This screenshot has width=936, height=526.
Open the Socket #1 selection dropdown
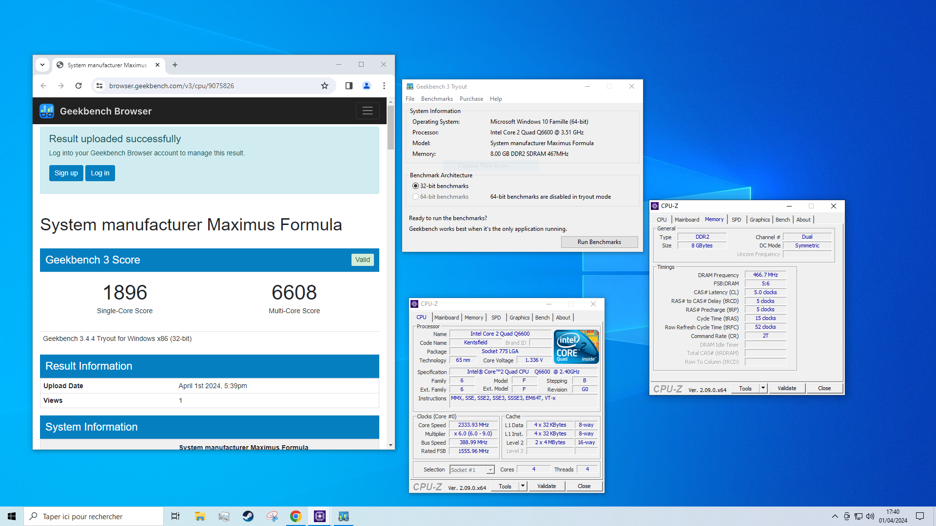click(472, 470)
